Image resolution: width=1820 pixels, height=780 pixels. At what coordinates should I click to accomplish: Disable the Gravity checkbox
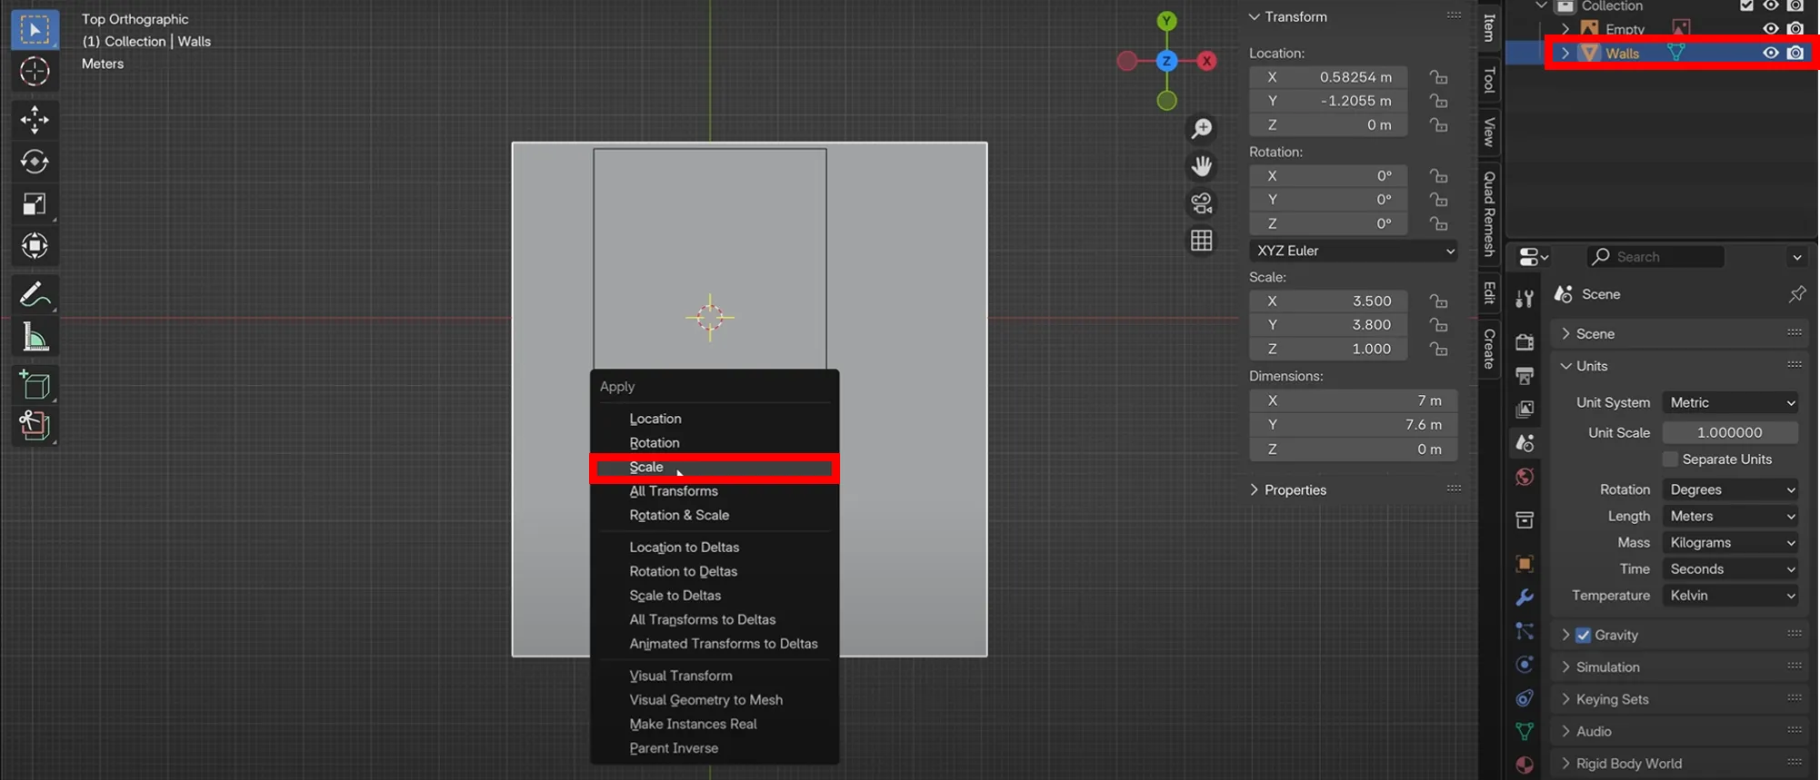pos(1584,635)
